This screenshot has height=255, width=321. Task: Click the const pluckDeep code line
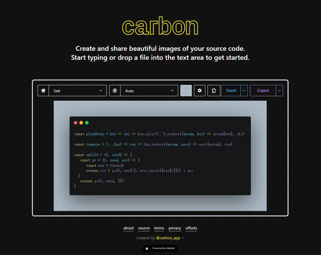click(x=159, y=134)
